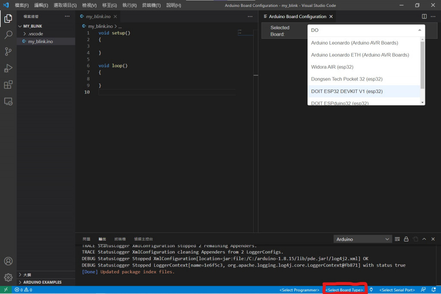Open the Source Control view
441x294 pixels.
click(8, 51)
